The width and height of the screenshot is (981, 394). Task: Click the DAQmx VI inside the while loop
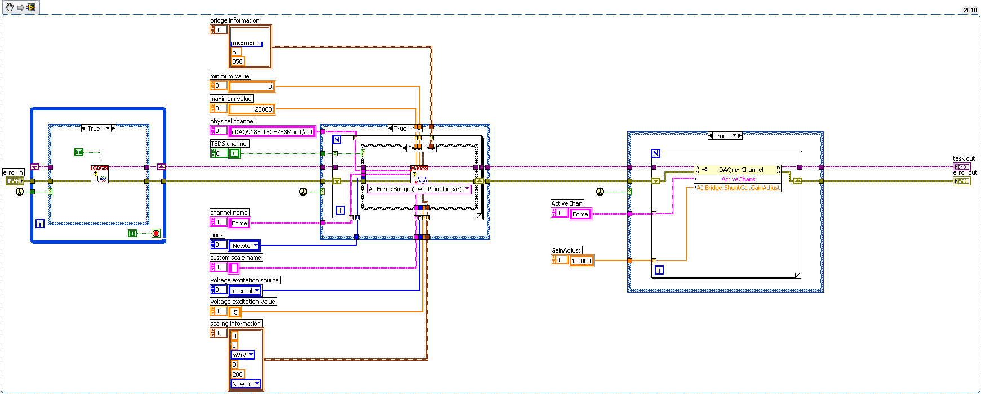(100, 174)
